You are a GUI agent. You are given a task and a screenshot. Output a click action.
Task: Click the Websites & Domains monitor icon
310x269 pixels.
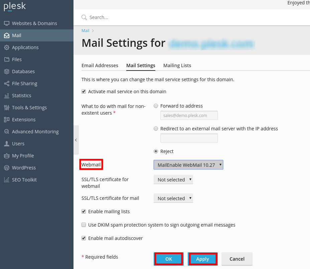7,23
